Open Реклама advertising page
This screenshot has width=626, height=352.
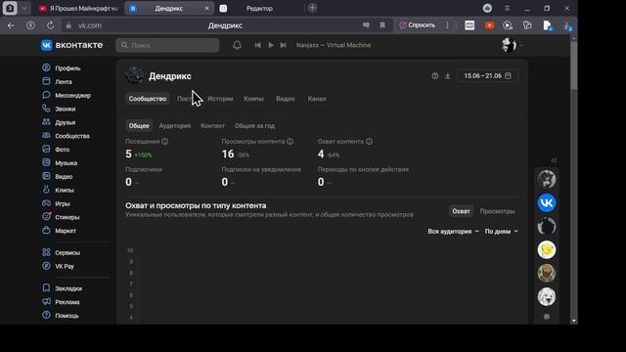pyautogui.click(x=61, y=302)
